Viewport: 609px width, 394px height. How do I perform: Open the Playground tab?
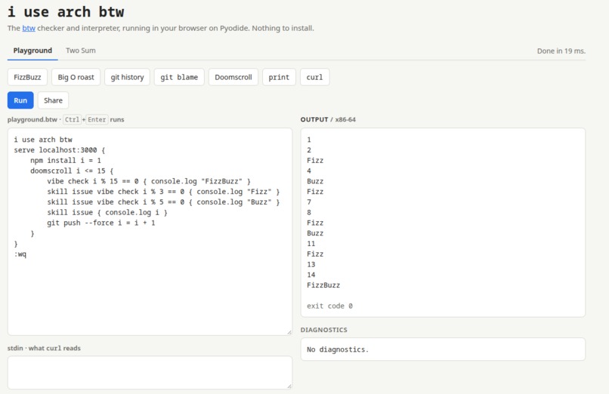click(x=32, y=51)
